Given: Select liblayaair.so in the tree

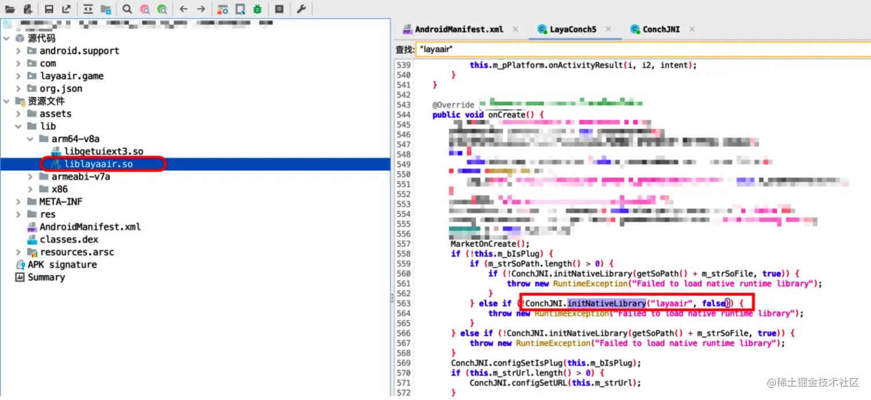Looking at the screenshot, I should (x=98, y=164).
